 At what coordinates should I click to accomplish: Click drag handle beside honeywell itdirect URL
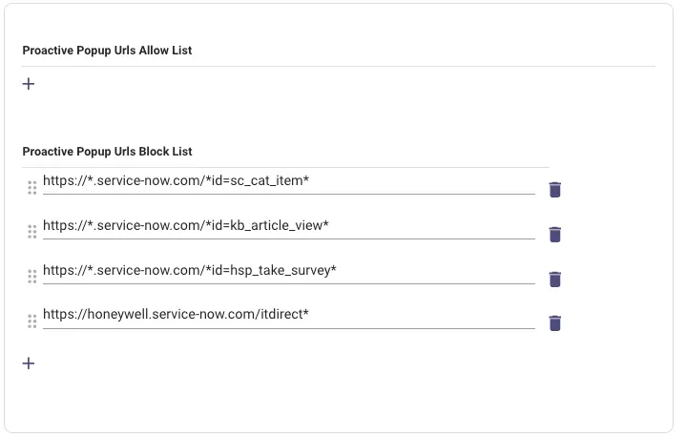[31, 322]
